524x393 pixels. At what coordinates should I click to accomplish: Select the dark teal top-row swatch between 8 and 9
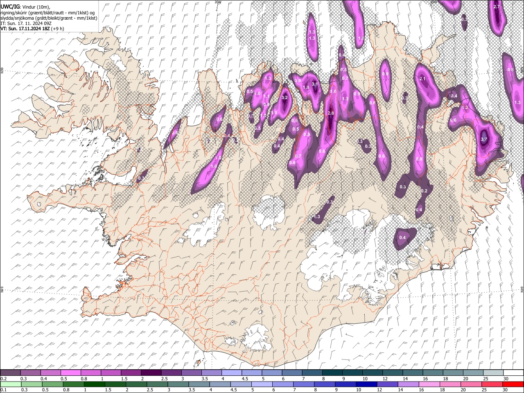tap(332, 373)
